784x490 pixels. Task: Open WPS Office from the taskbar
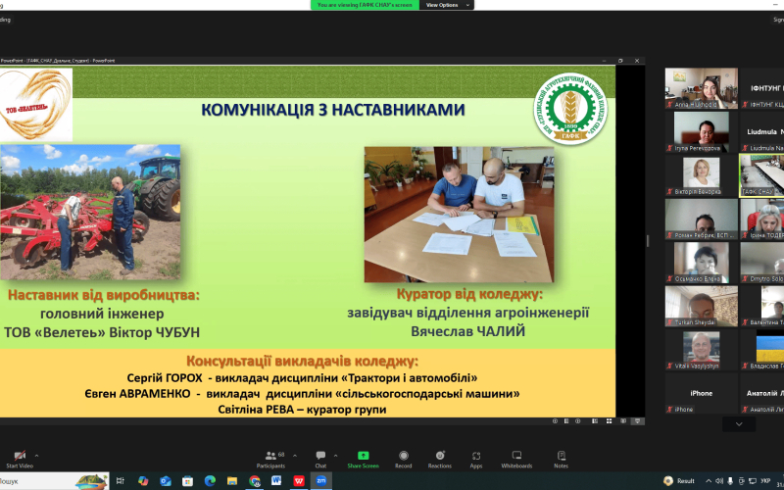[x=299, y=481]
